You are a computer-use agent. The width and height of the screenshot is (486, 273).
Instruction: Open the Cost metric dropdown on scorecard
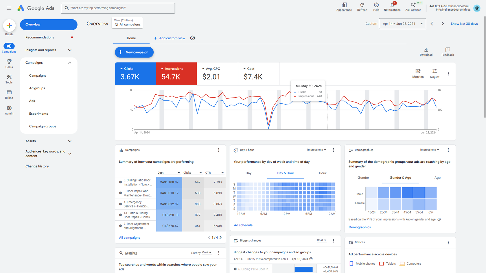tap(249, 69)
